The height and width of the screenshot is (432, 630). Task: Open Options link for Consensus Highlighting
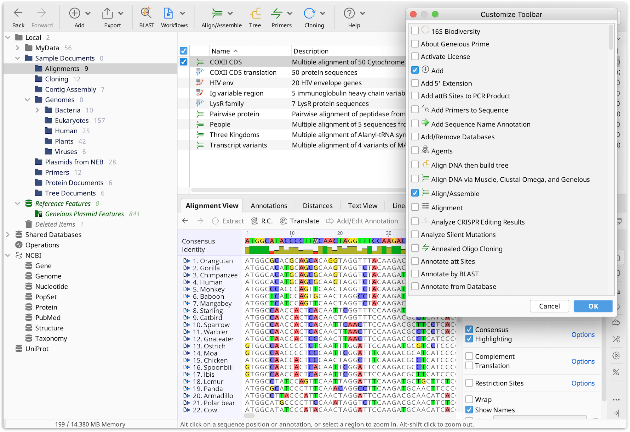click(x=583, y=335)
